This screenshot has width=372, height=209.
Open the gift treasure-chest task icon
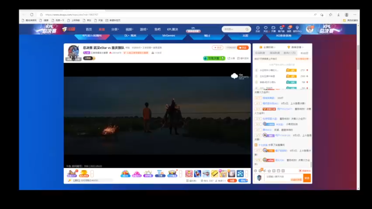[72, 174]
